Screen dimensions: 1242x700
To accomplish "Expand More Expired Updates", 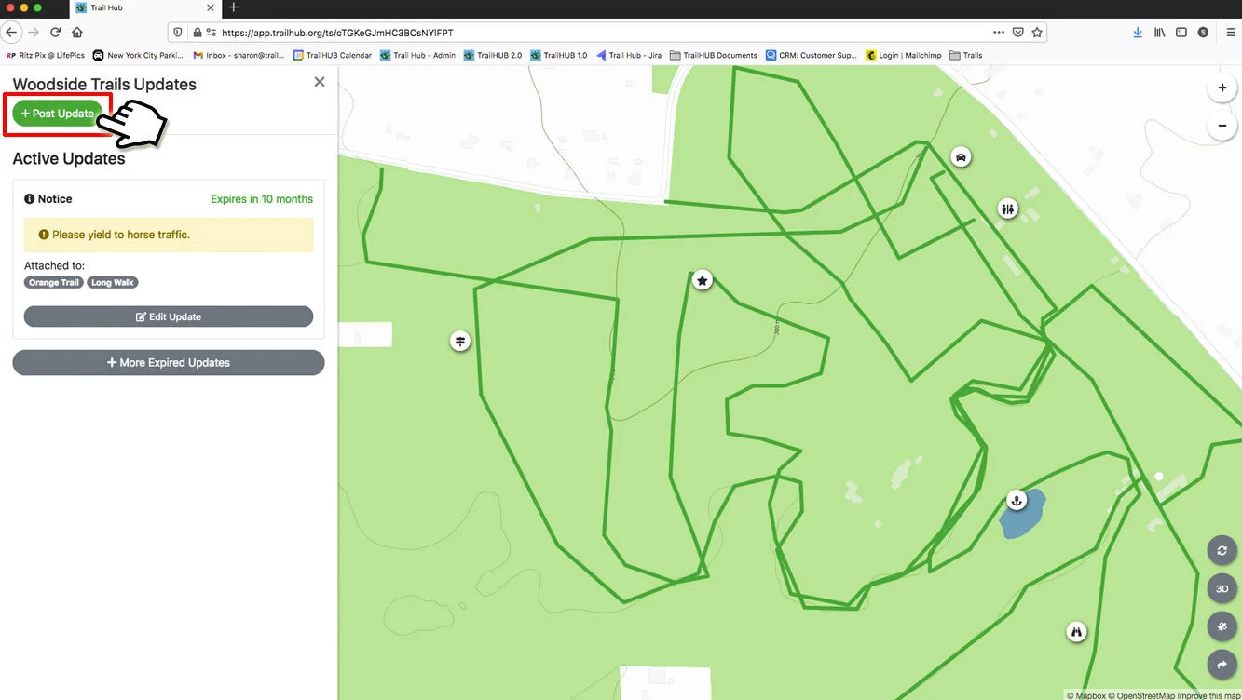I will pos(169,362).
